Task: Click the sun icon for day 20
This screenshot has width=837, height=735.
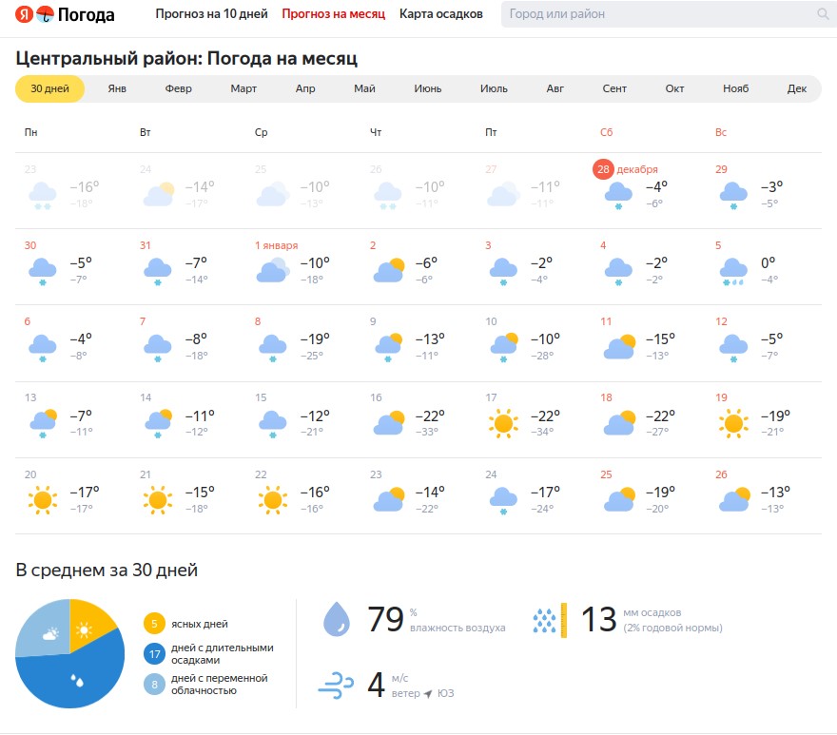Action: coord(43,499)
